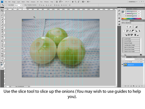Viewport: 145px width, 109px height.
Task: Hide the Background layer with eye icon
Action: 122,65
